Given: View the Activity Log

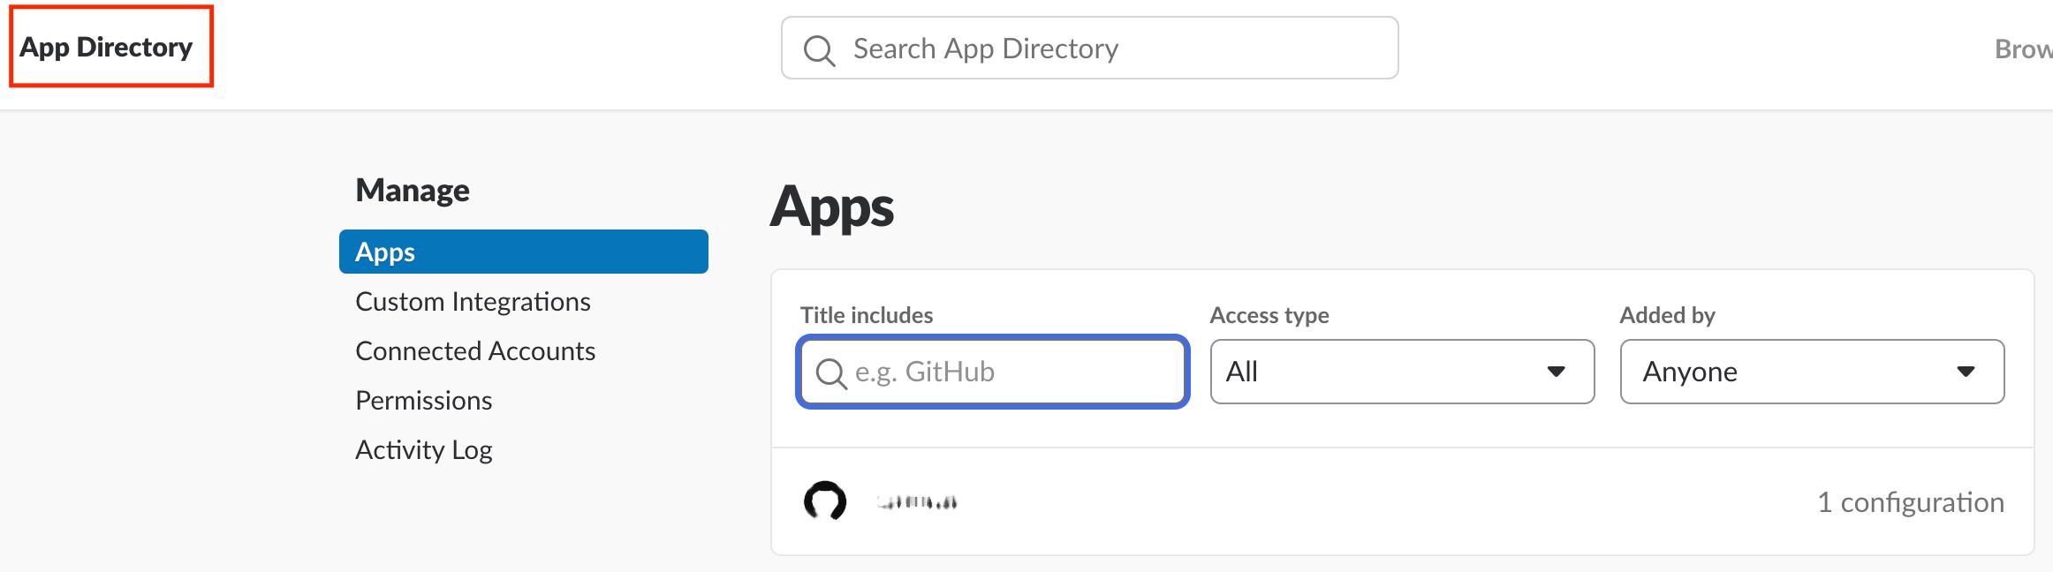Looking at the screenshot, I should point(423,450).
